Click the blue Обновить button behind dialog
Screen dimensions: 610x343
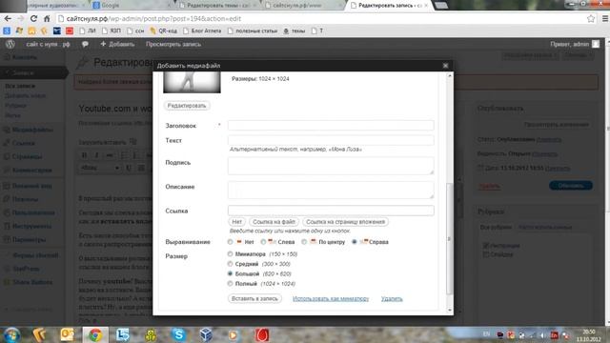coord(571,186)
